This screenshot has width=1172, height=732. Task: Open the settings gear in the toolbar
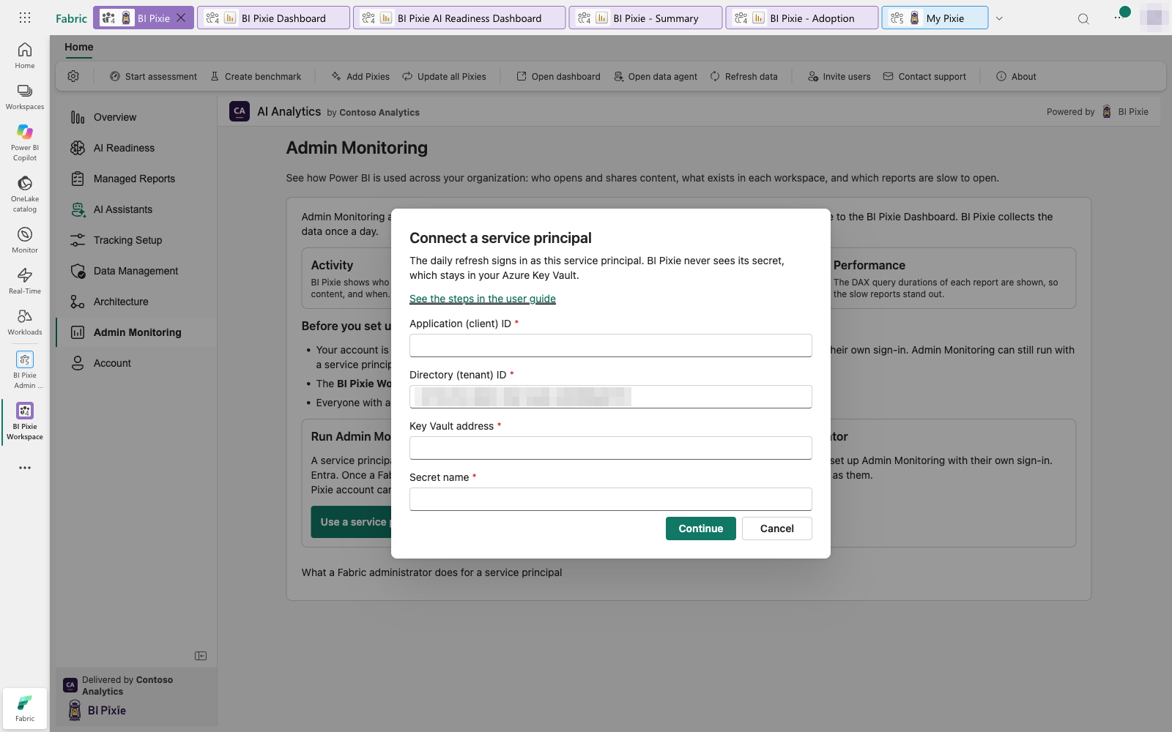pos(73,76)
